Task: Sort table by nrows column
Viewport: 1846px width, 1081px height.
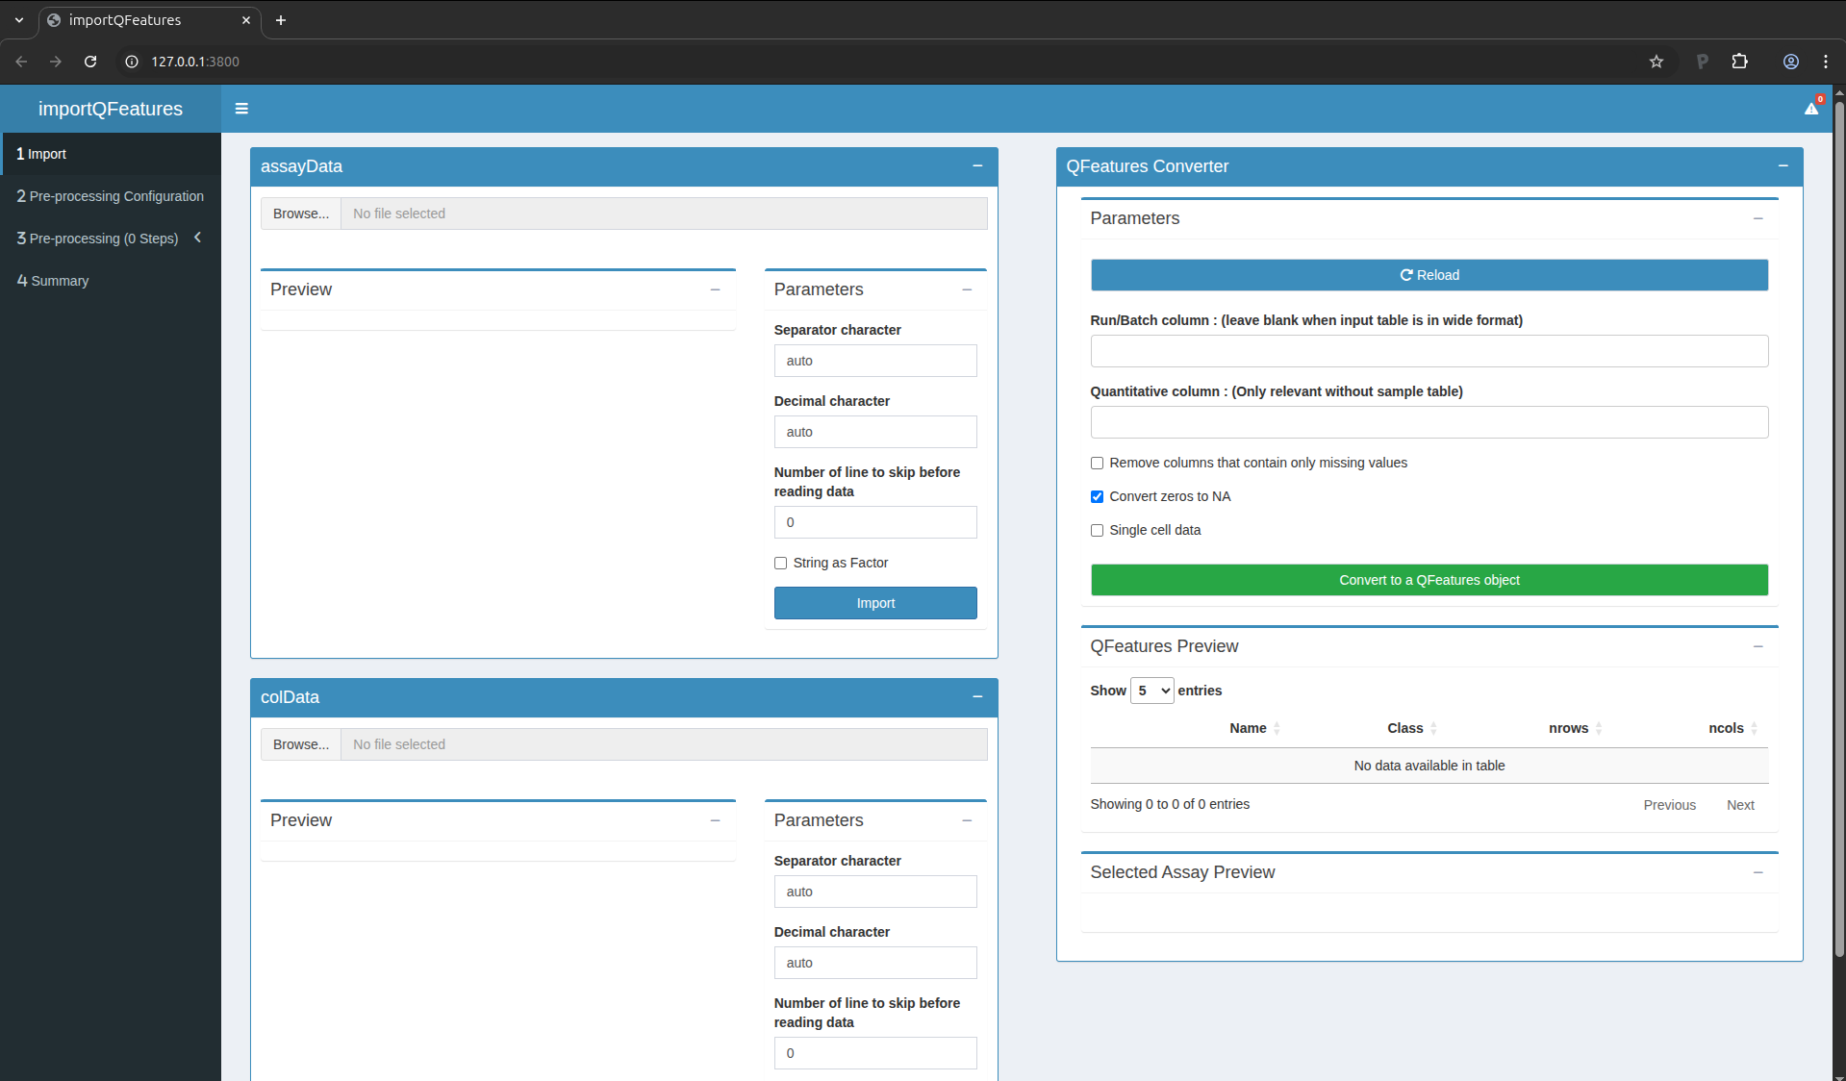Action: click(x=1575, y=728)
